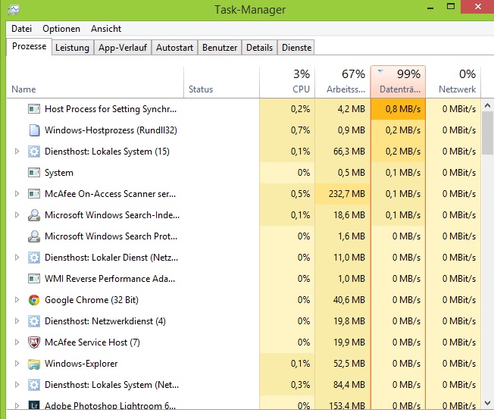Switch to the Autostart tab
Image resolution: width=494 pixels, height=419 pixels.
click(x=174, y=48)
